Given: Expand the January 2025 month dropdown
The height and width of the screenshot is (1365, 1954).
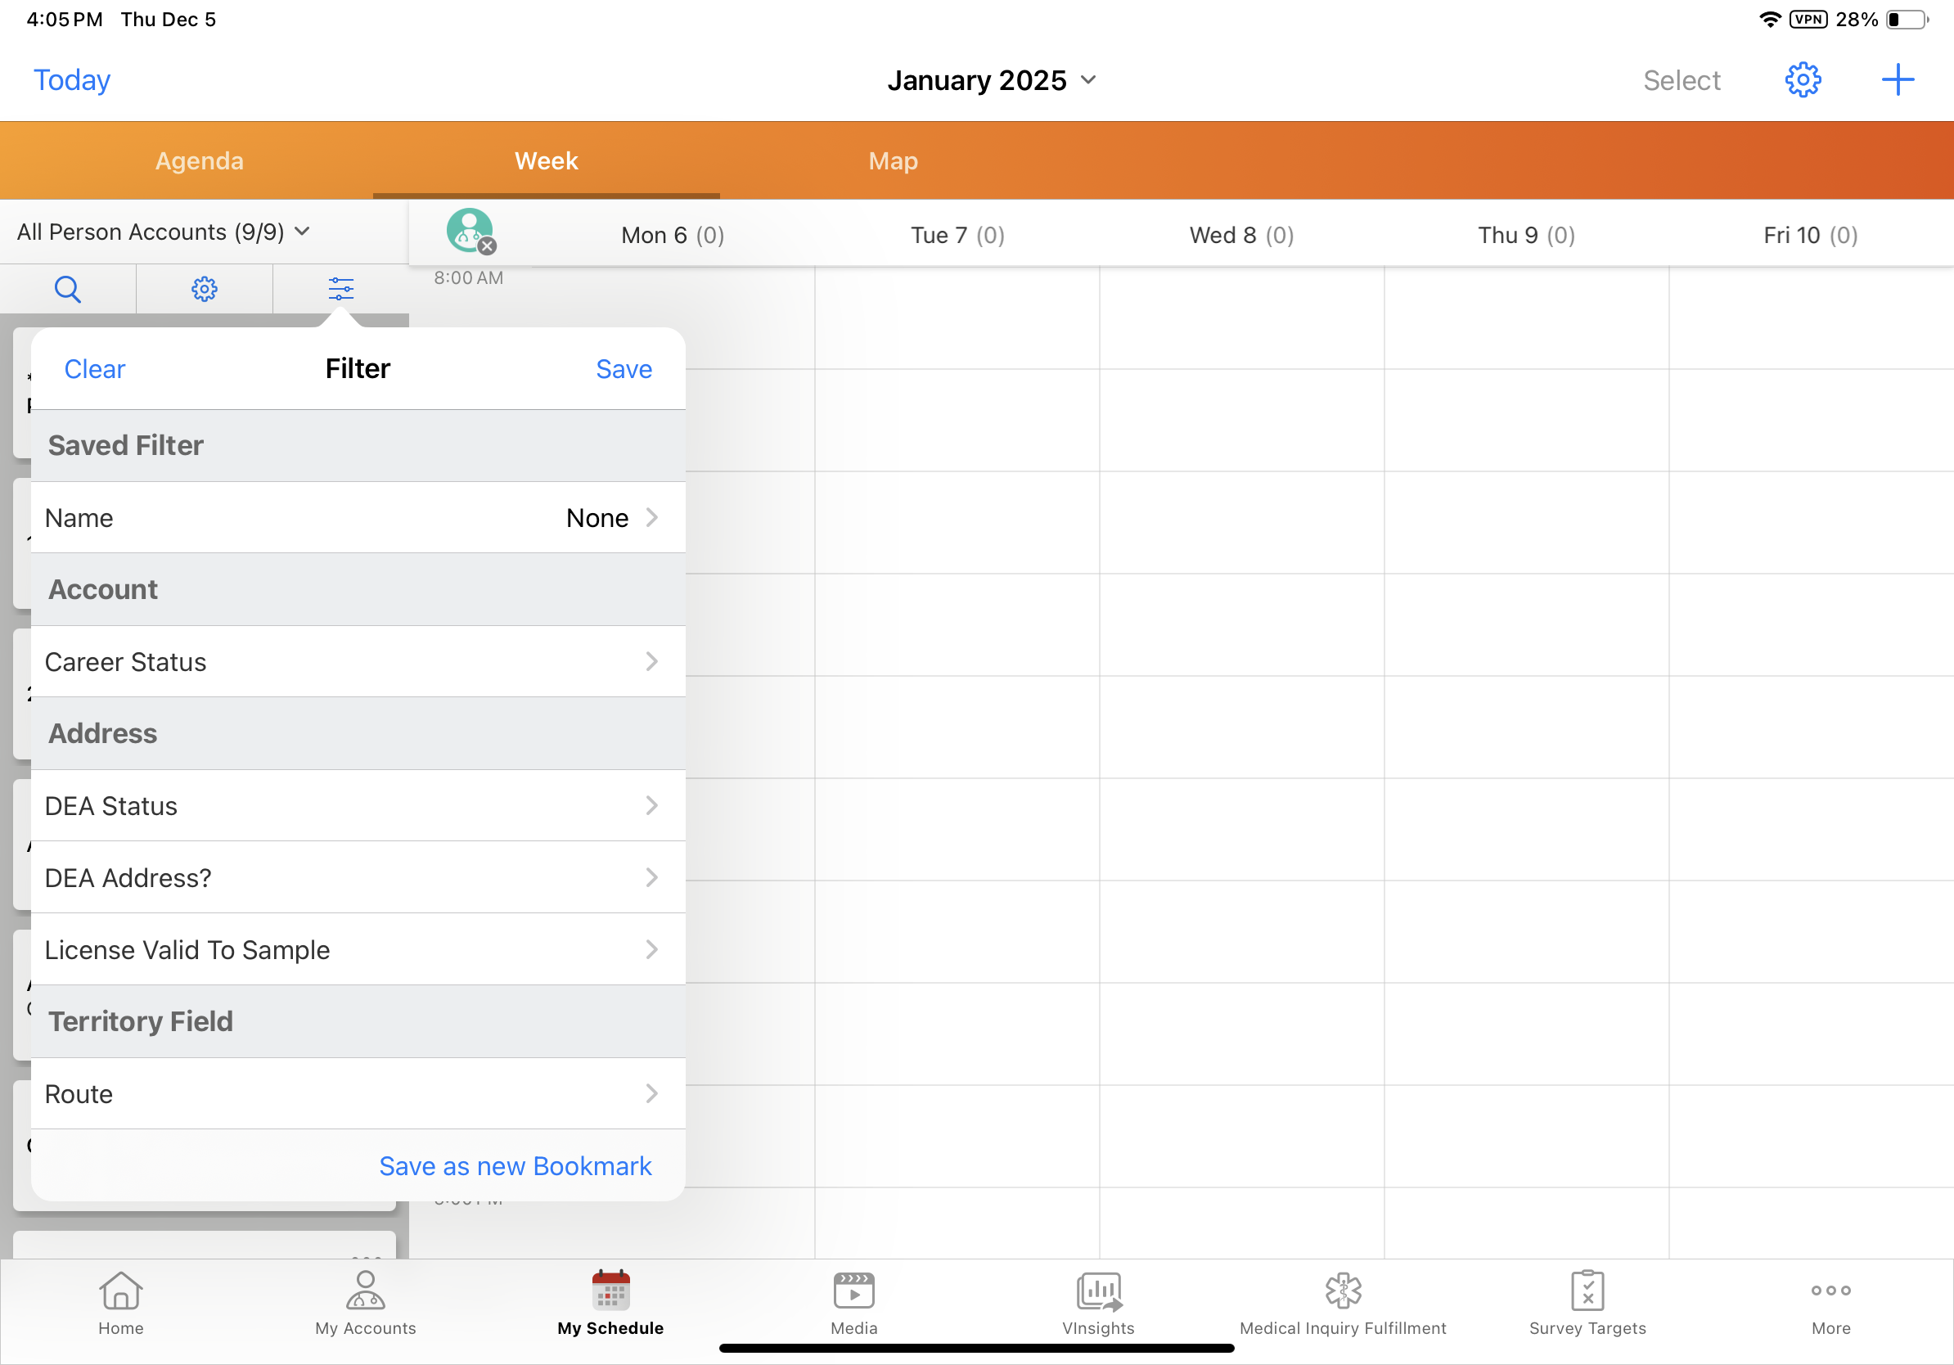Looking at the screenshot, I should (992, 80).
